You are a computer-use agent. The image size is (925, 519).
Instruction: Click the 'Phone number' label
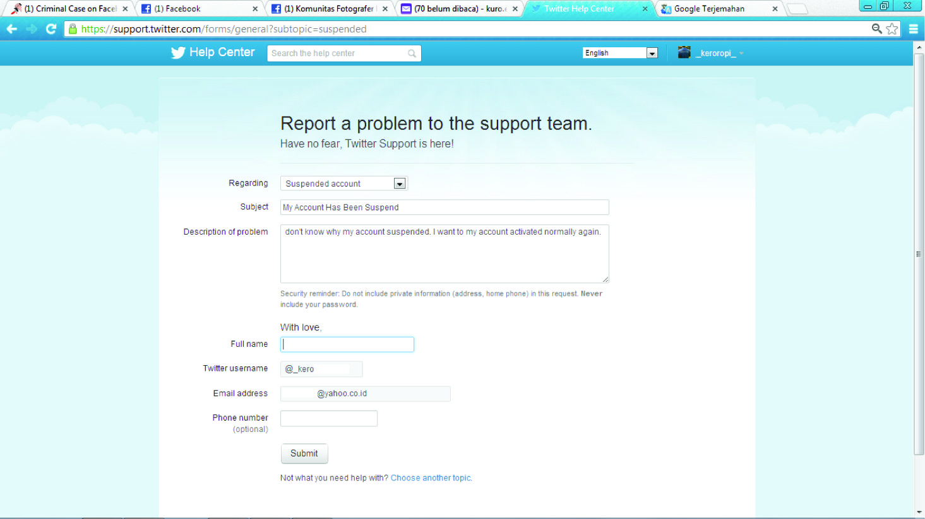(x=240, y=417)
